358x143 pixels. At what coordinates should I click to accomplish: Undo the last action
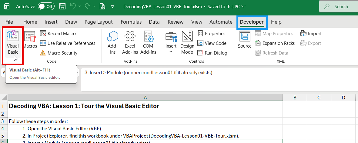73,6
